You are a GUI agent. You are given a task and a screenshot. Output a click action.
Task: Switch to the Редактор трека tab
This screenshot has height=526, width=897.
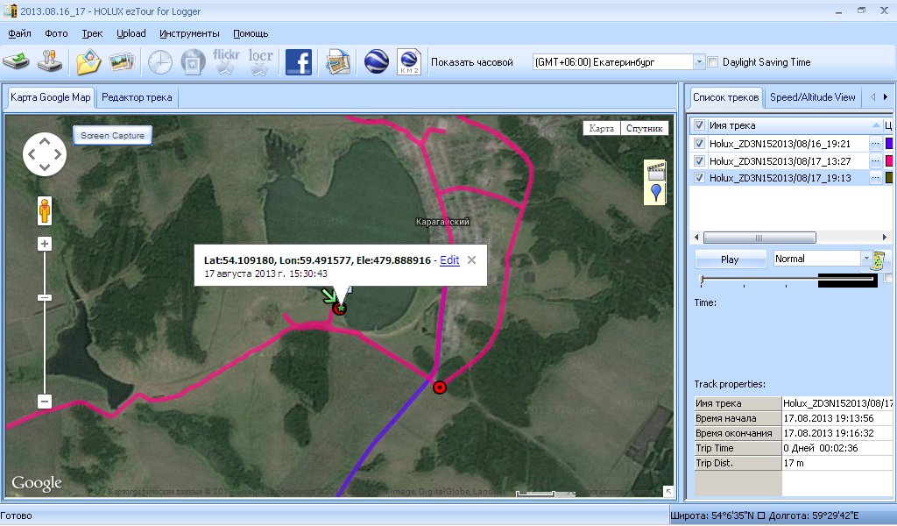click(x=137, y=97)
